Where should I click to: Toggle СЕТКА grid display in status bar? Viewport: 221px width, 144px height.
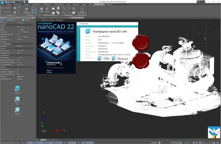coord(23,143)
